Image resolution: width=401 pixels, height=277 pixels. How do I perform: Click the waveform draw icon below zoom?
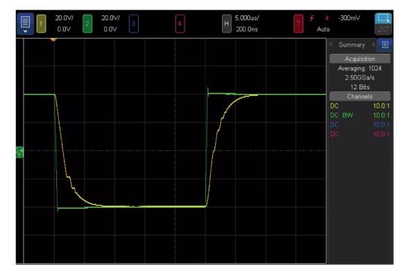coord(383,29)
